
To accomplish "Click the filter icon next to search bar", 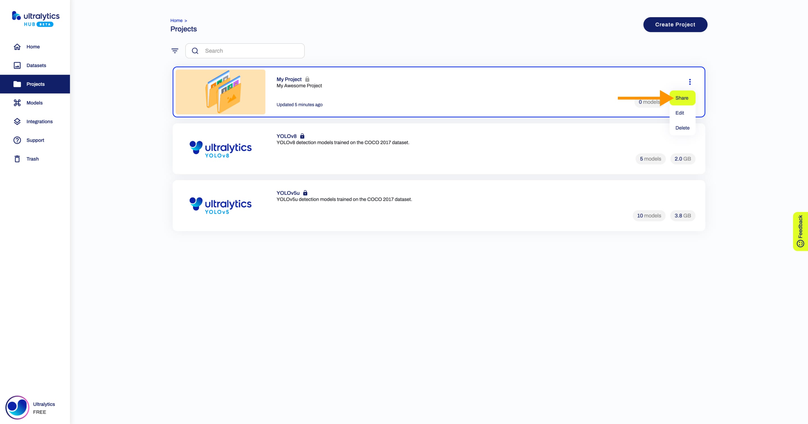I will click(175, 51).
